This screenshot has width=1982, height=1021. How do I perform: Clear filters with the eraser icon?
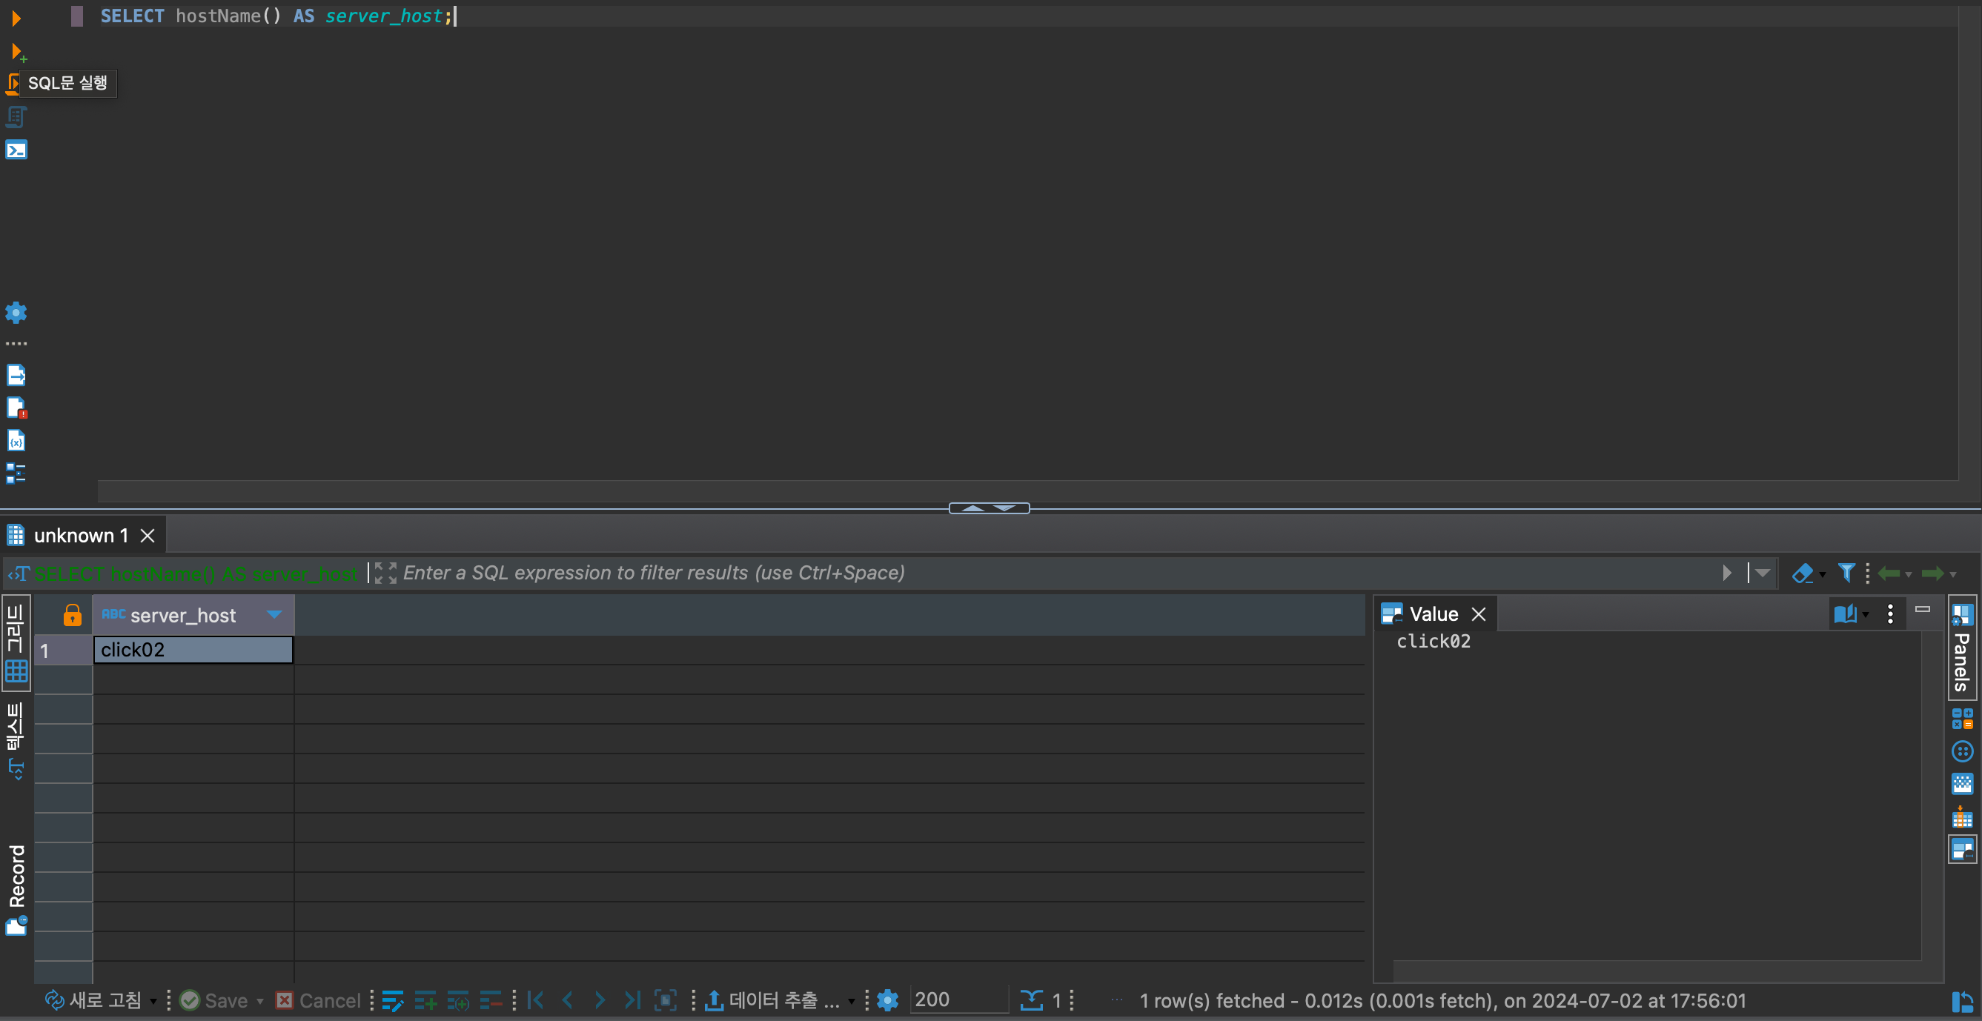[x=1802, y=573]
